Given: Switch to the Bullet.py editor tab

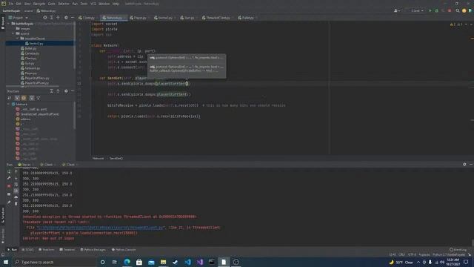Looking at the screenshot, I should point(247,18).
